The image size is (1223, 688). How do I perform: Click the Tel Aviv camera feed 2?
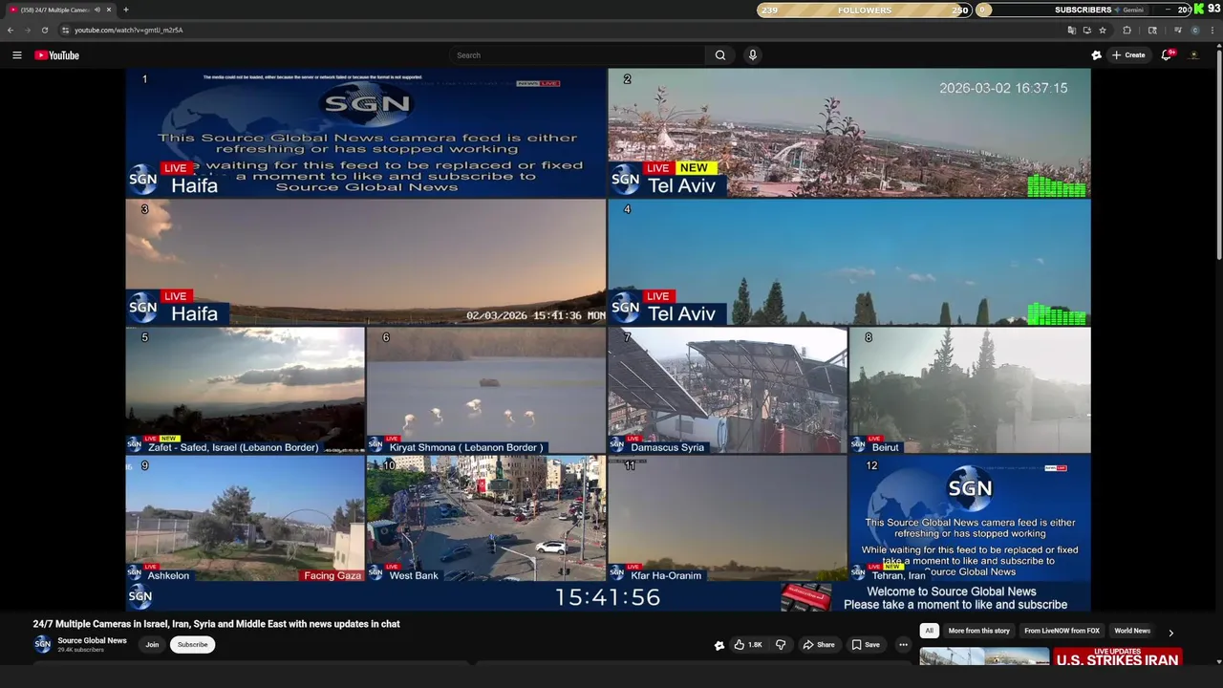(849, 133)
